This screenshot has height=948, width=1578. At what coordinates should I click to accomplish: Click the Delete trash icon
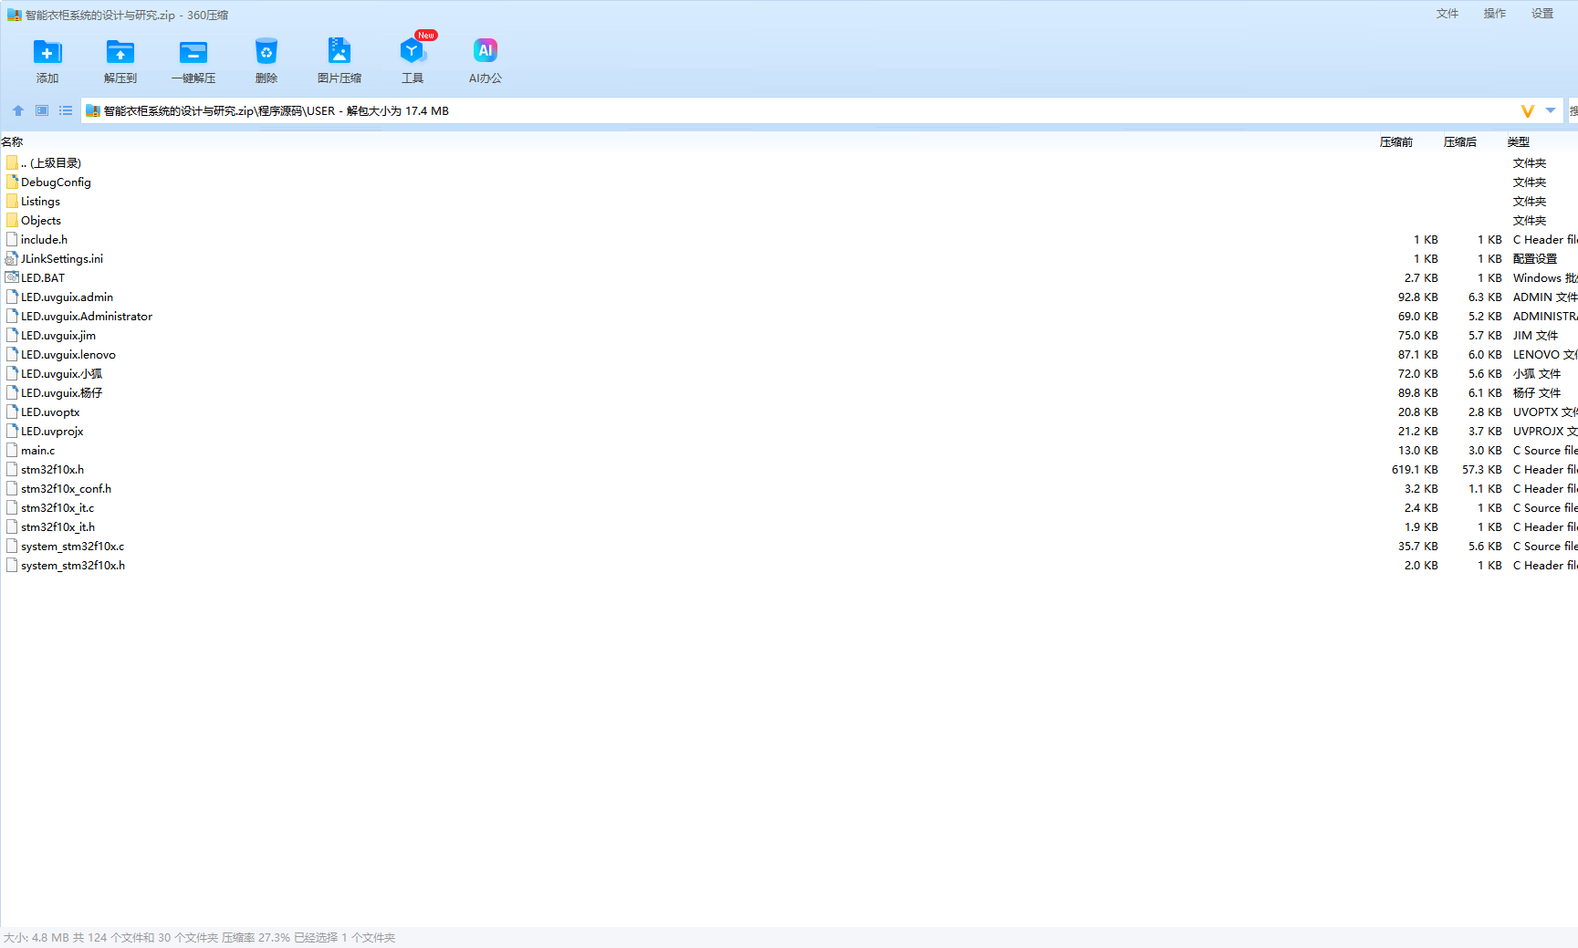click(266, 53)
